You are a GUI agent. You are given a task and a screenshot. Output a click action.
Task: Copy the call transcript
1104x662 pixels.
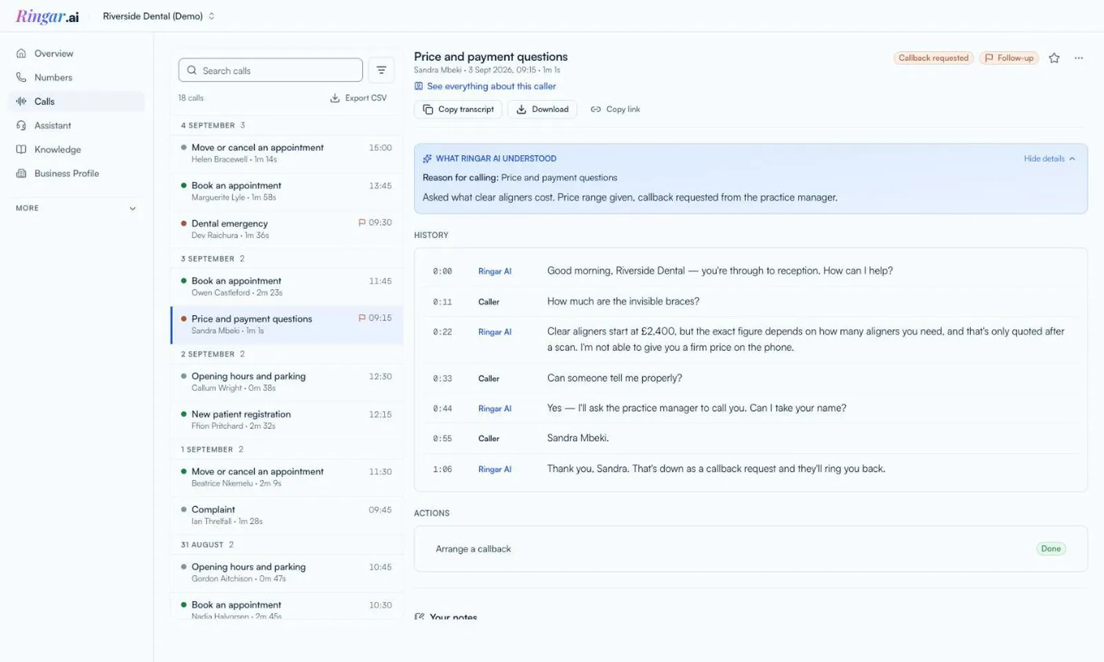pos(458,109)
